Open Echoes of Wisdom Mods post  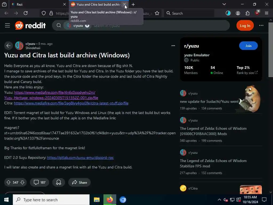click(x=213, y=131)
